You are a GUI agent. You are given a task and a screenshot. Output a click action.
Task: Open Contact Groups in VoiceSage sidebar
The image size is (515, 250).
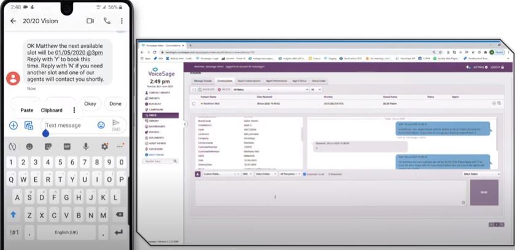tap(157, 93)
